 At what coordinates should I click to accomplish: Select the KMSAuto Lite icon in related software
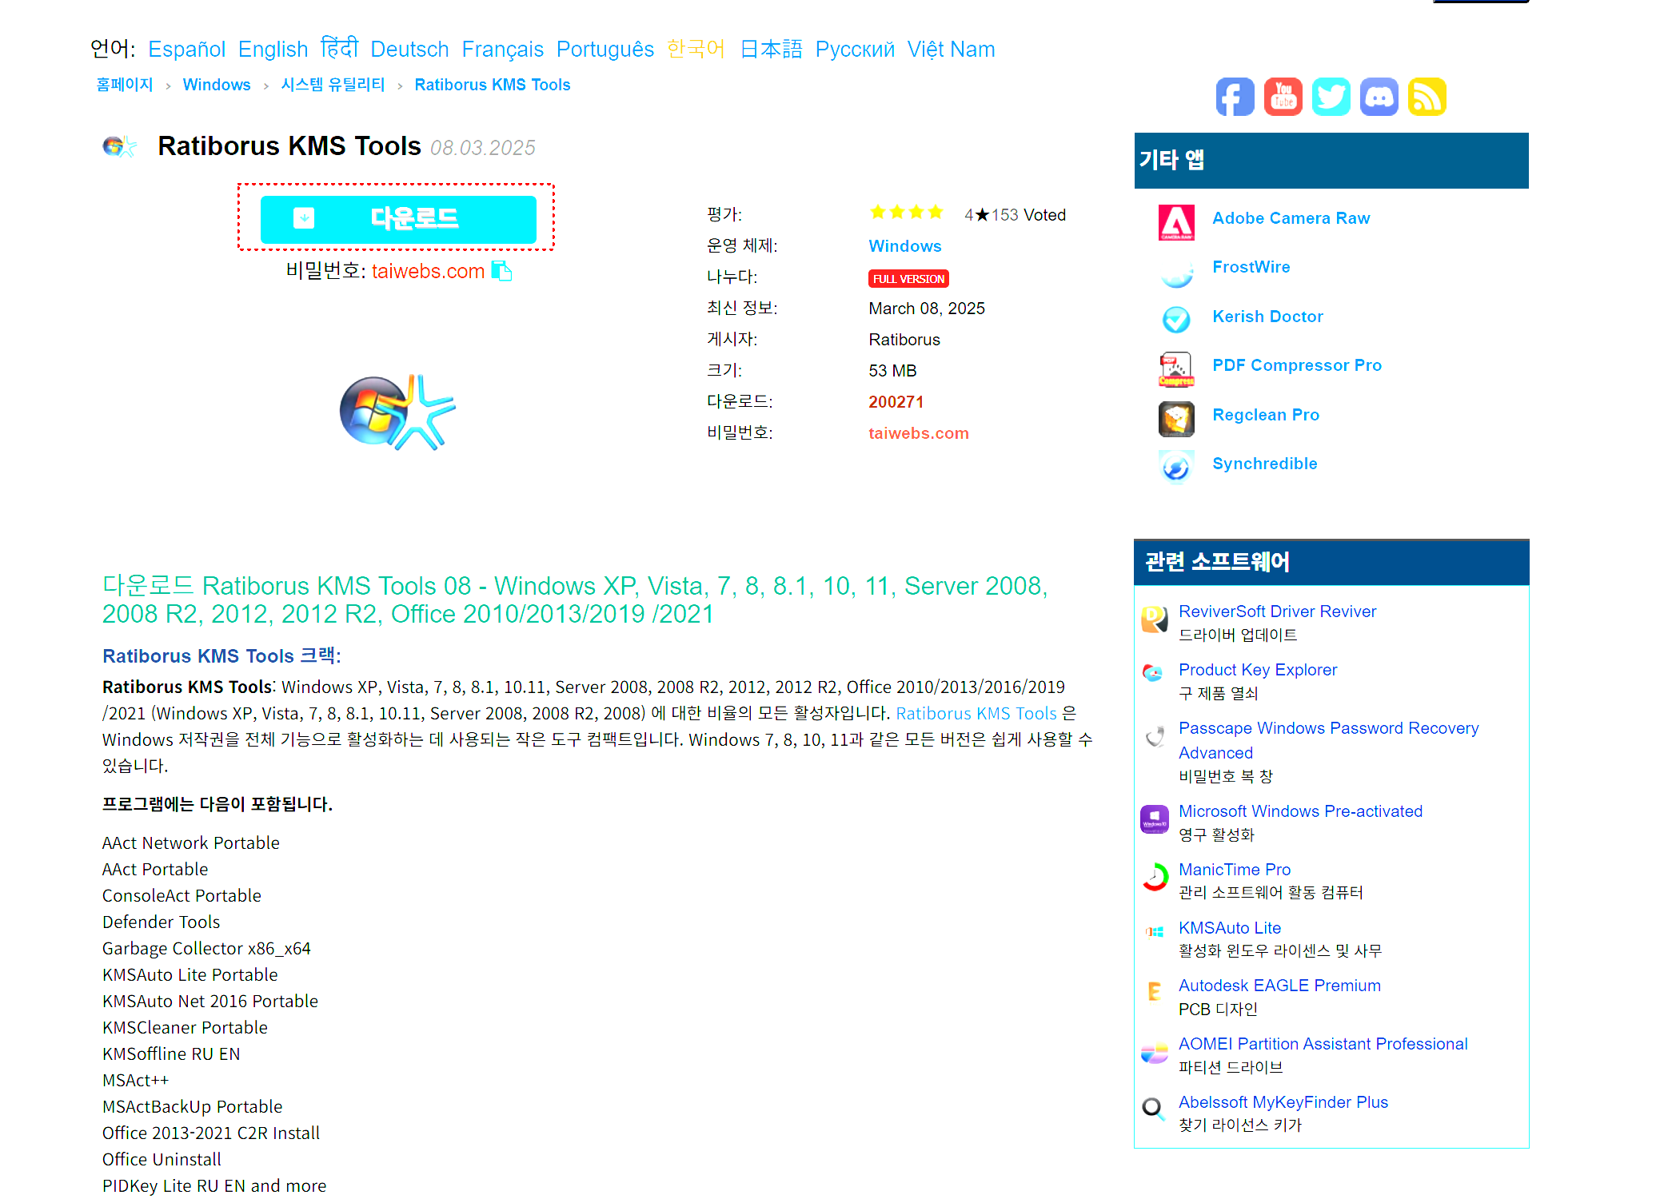point(1154,931)
